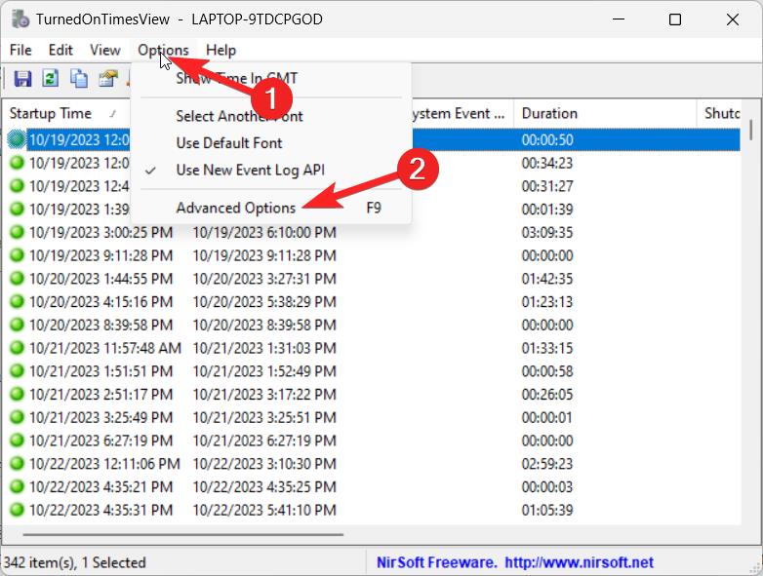763x576 pixels.
Task: Click the green Refresh toolbar icon
Action: tap(50, 78)
